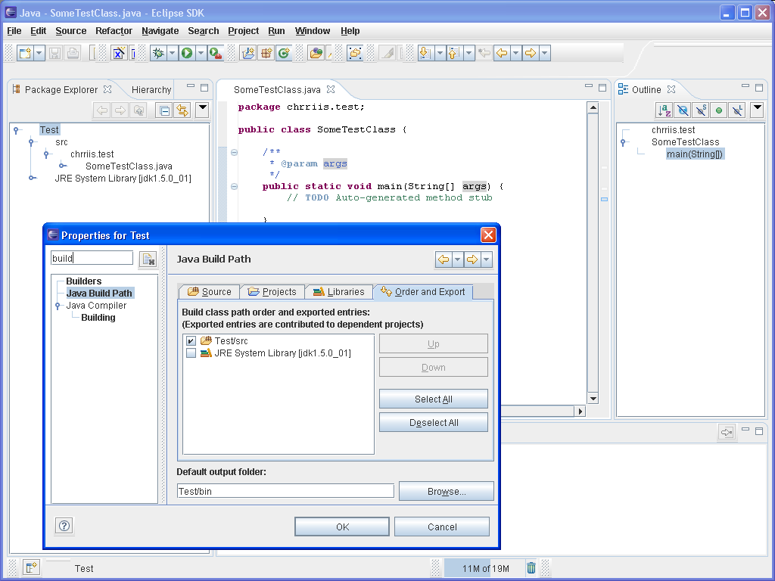The width and height of the screenshot is (775, 581).
Task: Click Cancel in the Properties dialog
Action: click(x=442, y=527)
